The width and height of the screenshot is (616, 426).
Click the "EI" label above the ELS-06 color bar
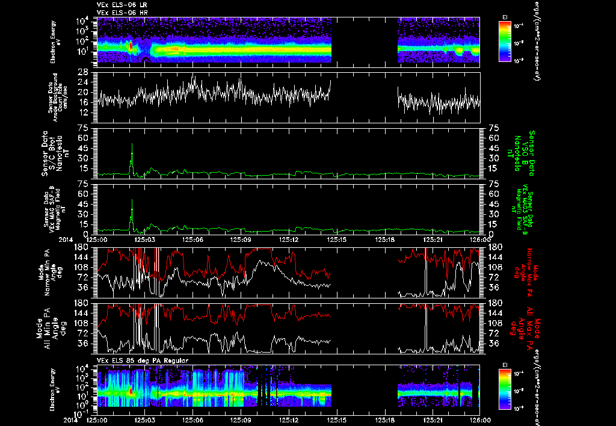[x=505, y=17]
